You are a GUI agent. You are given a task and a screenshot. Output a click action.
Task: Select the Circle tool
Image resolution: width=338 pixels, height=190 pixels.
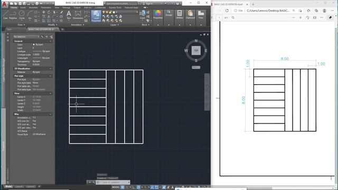coord(22,15)
